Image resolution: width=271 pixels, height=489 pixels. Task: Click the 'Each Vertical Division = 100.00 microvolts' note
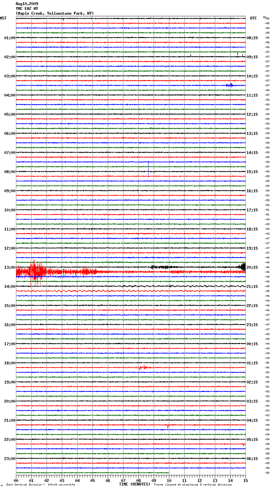click(40, 485)
